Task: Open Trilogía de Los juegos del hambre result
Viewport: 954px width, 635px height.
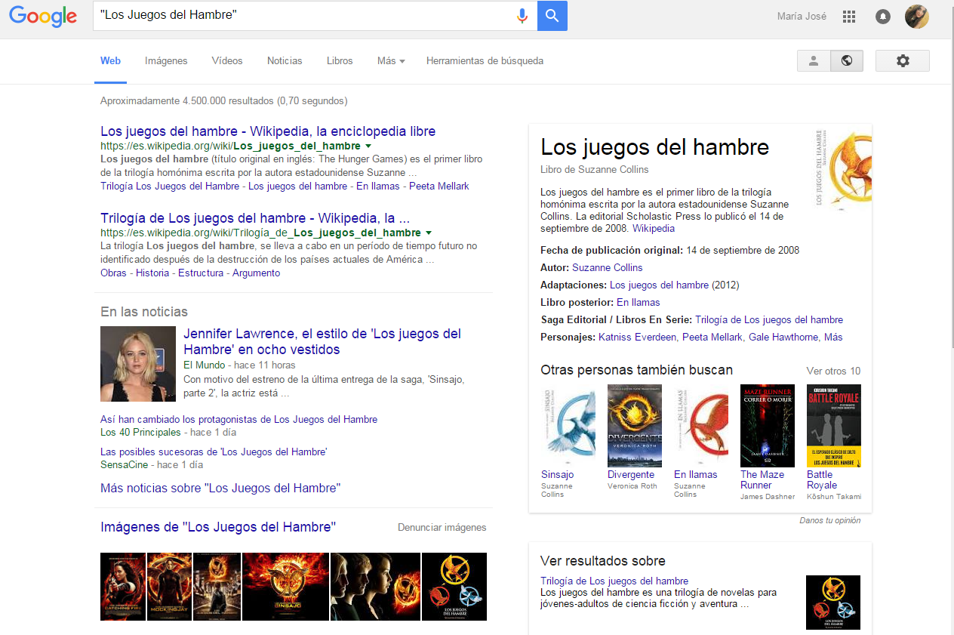Action: click(x=255, y=218)
